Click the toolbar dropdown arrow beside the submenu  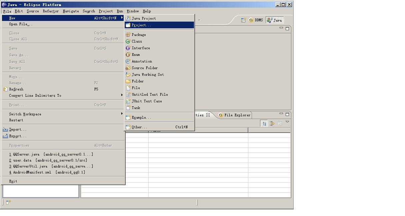tap(199, 20)
